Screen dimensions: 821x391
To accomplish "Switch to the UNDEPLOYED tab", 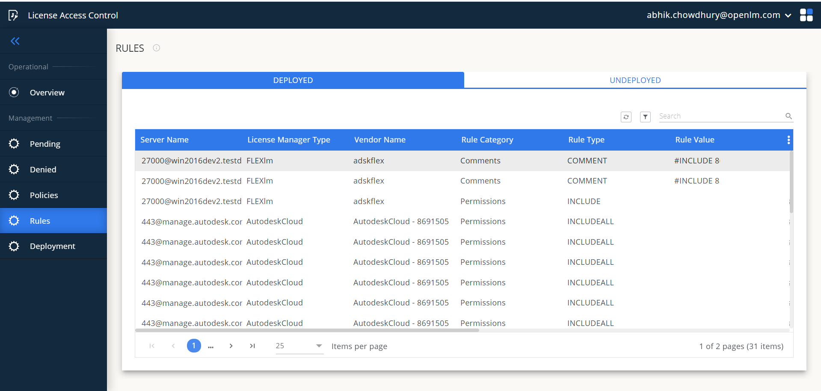I will (x=635, y=80).
